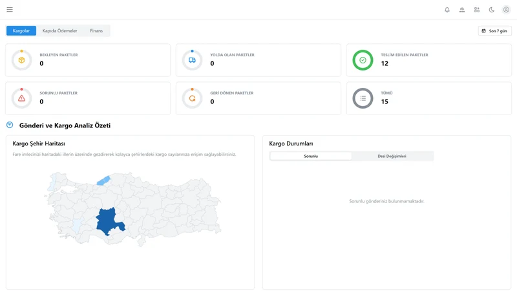Click the green checkmark Teslim Edilen icon

363,60
